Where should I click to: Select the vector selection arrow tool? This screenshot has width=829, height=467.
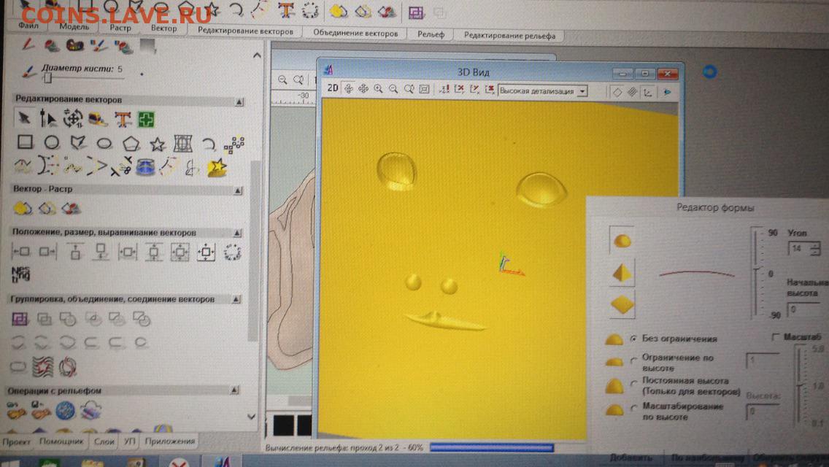pyautogui.click(x=24, y=118)
